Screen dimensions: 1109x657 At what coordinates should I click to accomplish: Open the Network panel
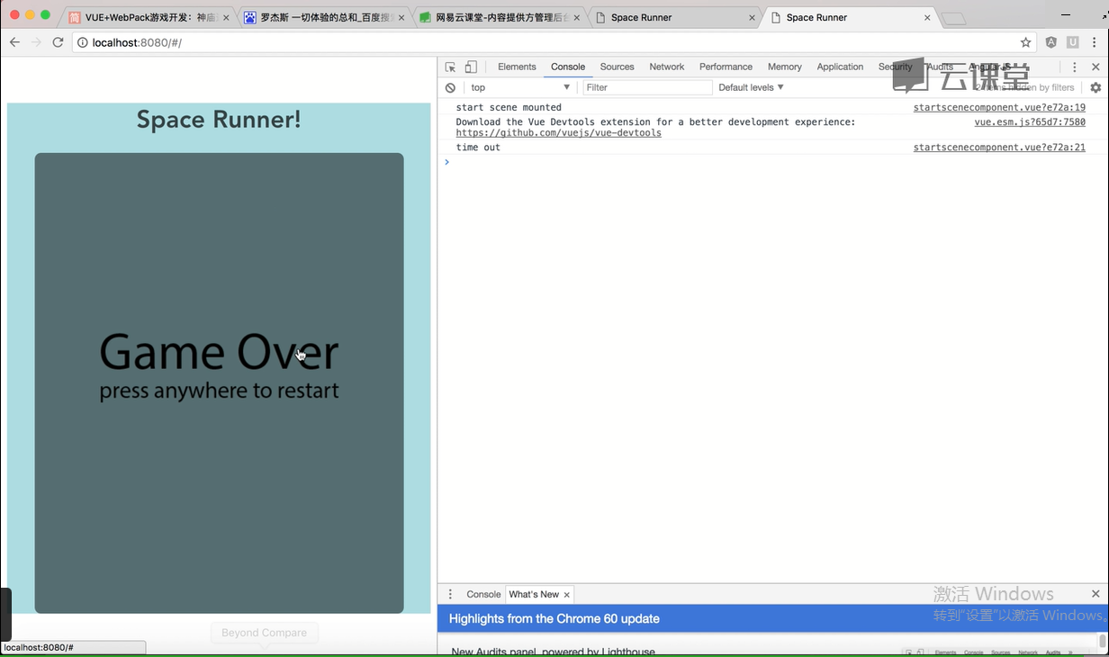666,67
